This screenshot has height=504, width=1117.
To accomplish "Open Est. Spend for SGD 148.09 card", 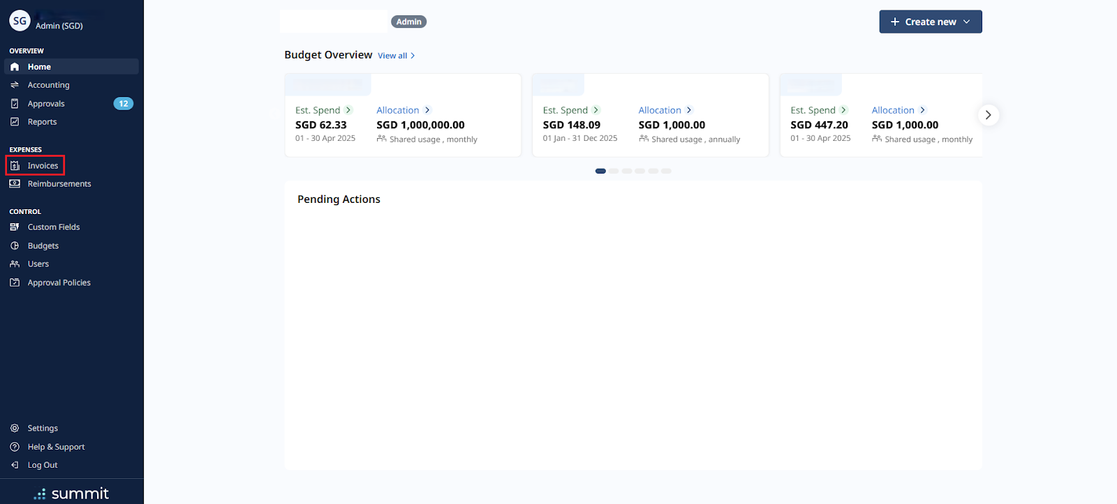I will click(565, 110).
